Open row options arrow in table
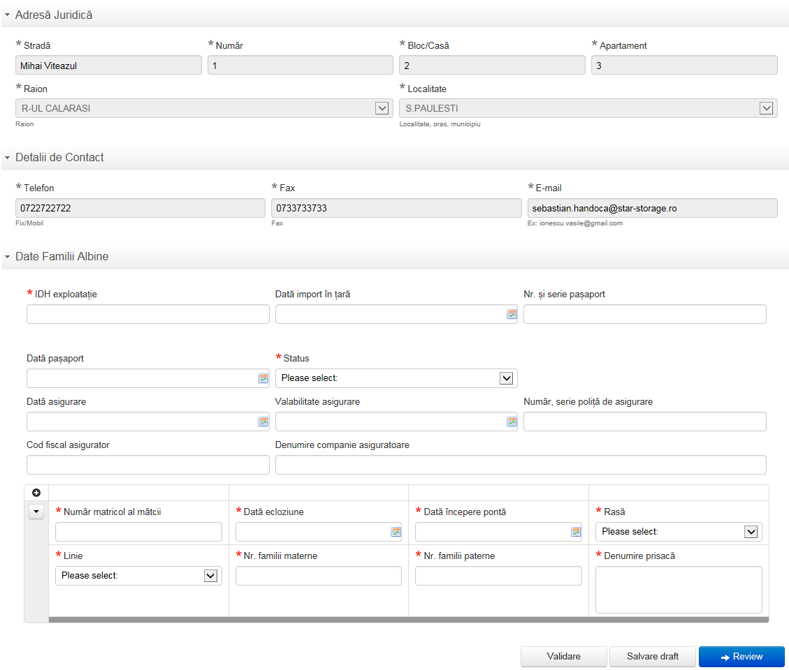This screenshot has width=789, height=670. [36, 512]
